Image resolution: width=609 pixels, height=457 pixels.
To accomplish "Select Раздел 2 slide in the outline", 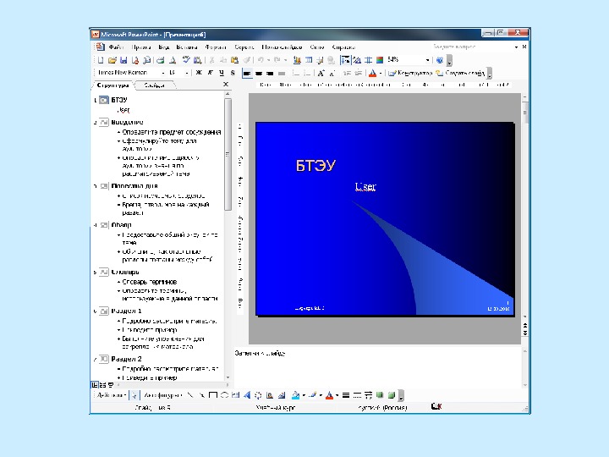I will tap(126, 359).
